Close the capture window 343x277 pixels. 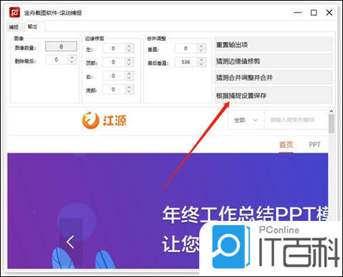tap(329, 12)
